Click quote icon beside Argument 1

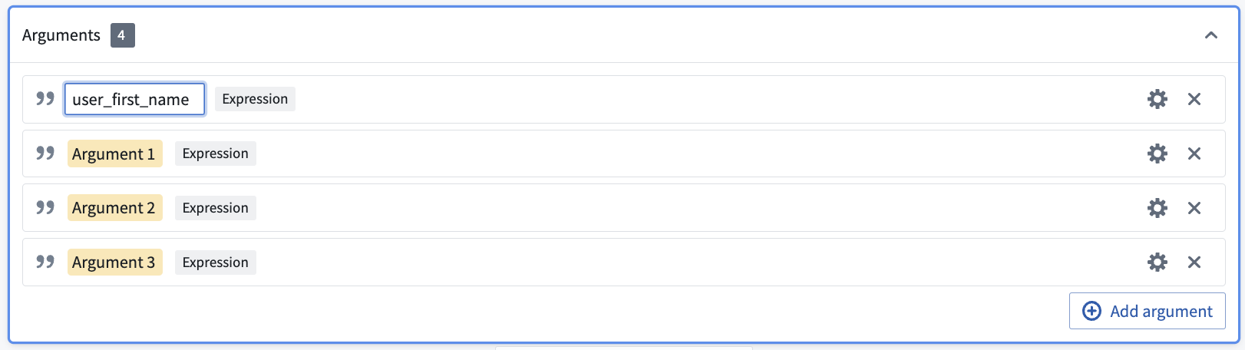(45, 153)
